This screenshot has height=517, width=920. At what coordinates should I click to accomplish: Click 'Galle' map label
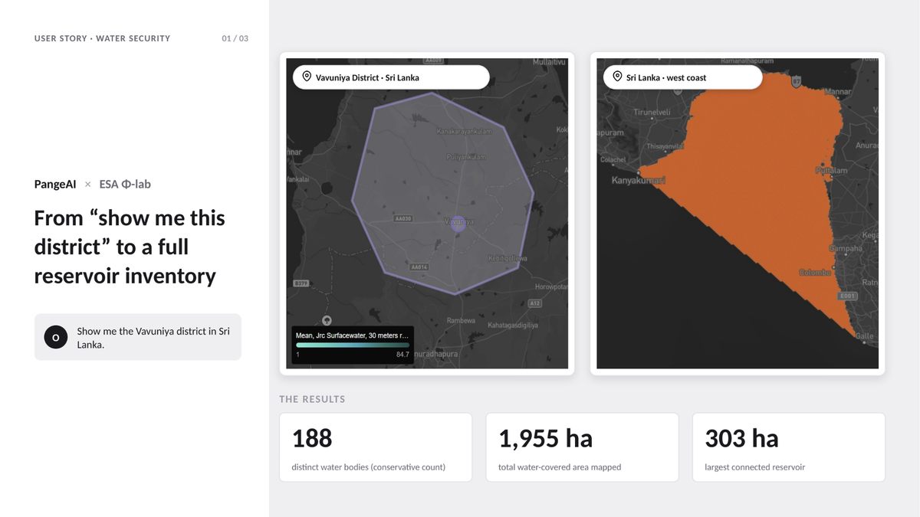click(864, 335)
